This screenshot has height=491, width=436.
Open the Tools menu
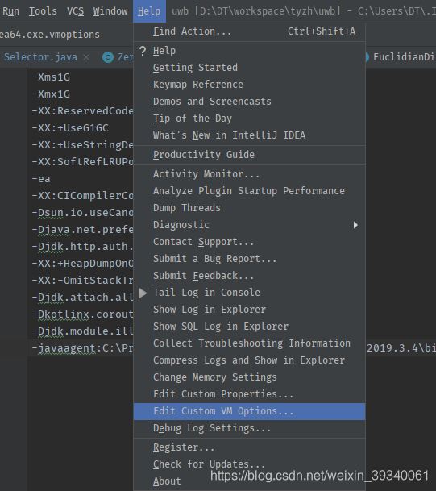(x=43, y=11)
